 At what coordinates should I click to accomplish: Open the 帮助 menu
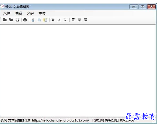click(42, 13)
